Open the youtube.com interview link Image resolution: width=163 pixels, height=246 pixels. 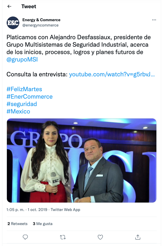112,74
